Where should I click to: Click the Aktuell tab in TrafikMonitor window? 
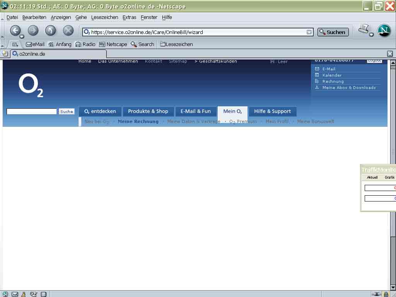pos(372,177)
